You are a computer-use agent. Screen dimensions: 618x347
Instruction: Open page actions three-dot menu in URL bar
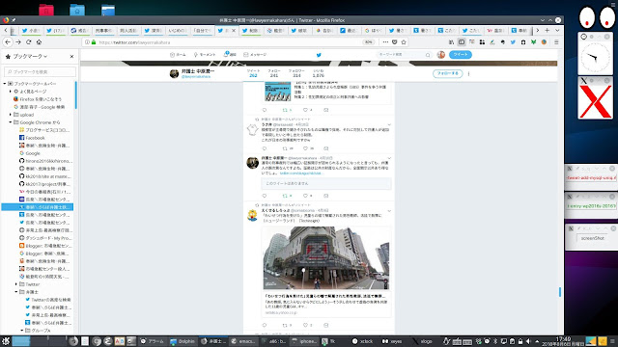coord(385,42)
